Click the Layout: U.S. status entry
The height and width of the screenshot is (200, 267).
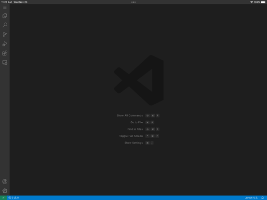tap(251, 198)
